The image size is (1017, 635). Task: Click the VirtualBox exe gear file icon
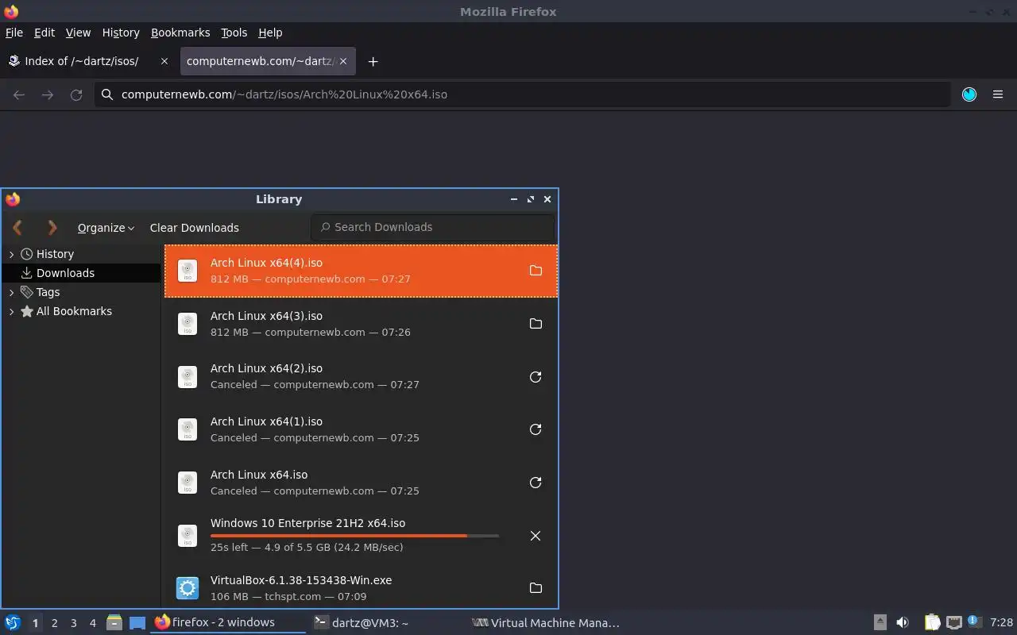(188, 588)
